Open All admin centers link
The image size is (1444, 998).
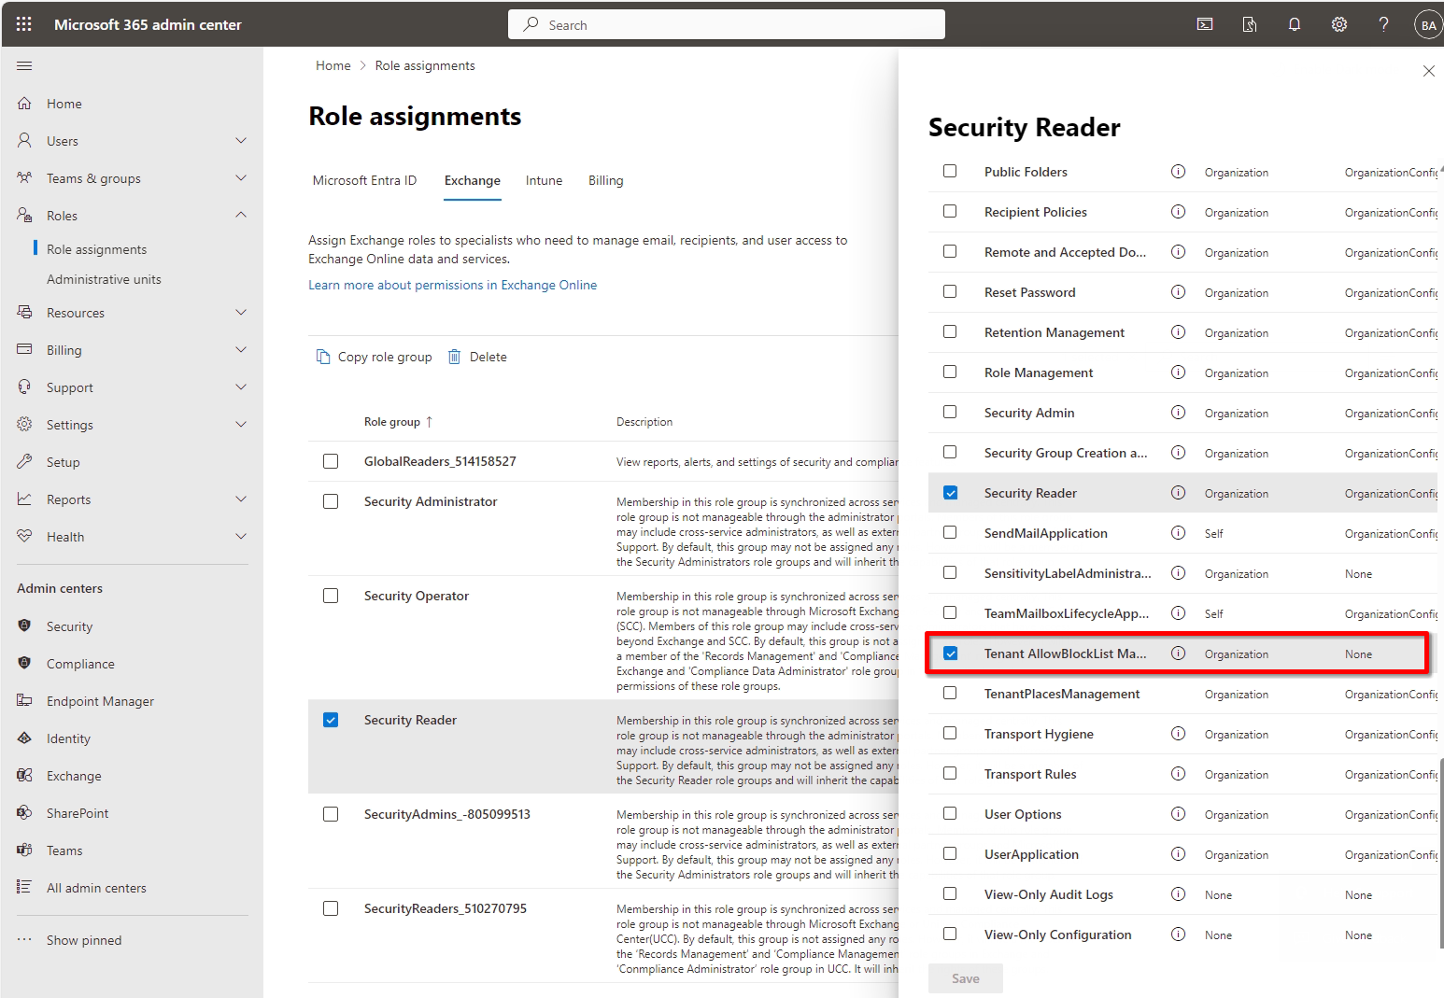pyautogui.click(x=96, y=888)
